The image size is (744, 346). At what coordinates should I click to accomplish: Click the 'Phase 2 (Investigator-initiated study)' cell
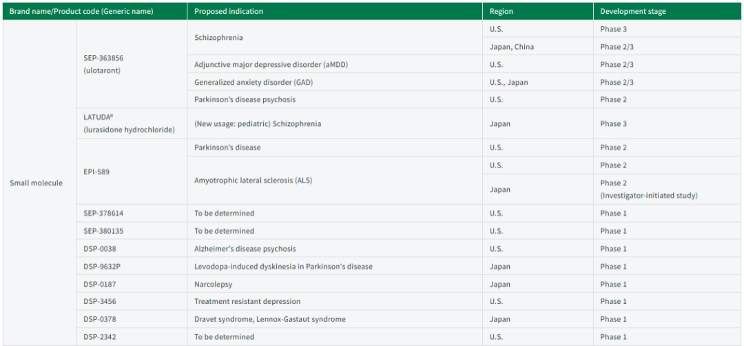(648, 189)
